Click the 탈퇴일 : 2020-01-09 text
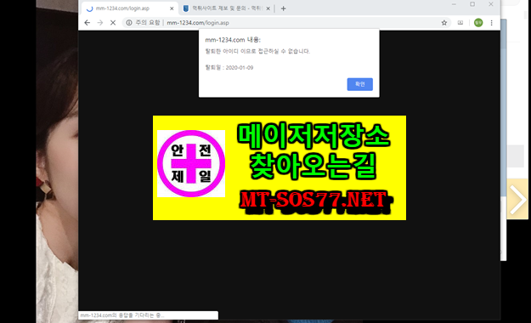 coord(229,67)
